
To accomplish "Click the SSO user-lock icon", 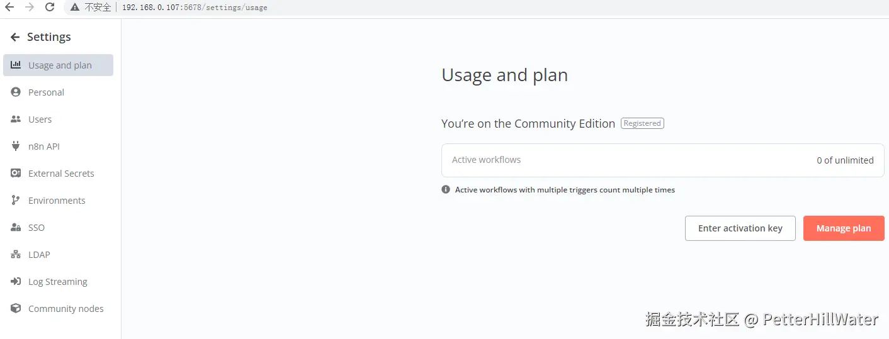I will [16, 227].
